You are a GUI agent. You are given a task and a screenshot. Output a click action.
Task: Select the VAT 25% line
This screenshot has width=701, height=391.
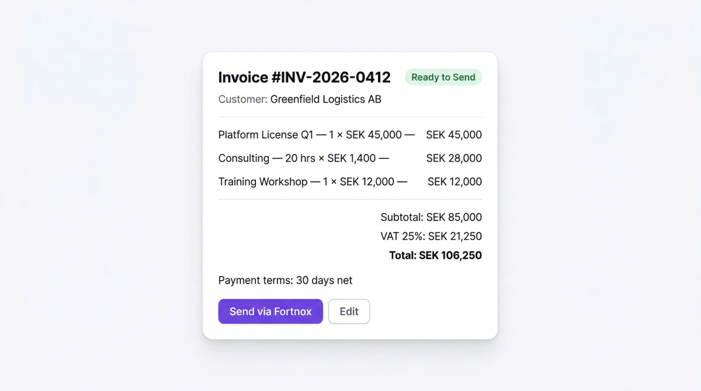[x=430, y=236]
